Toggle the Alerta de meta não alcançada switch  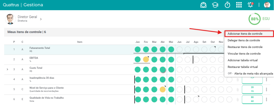point(230,74)
